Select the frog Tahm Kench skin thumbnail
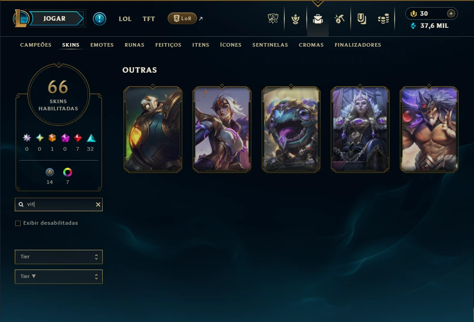The height and width of the screenshot is (322, 474). [291, 130]
